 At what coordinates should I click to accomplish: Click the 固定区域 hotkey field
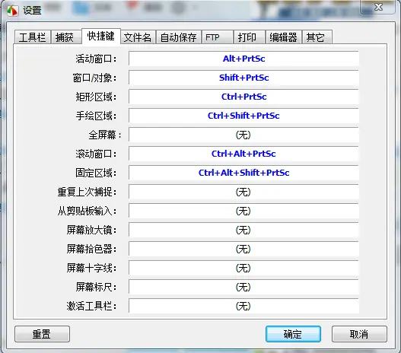coord(243,173)
